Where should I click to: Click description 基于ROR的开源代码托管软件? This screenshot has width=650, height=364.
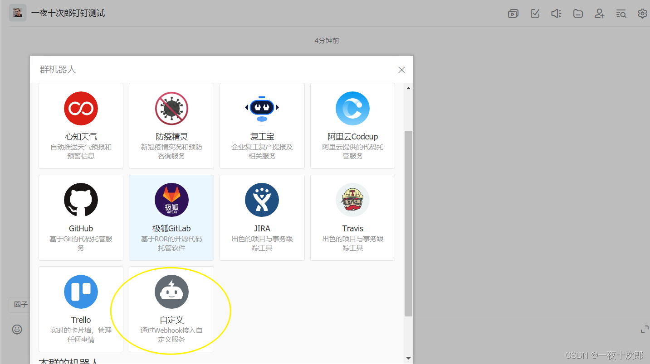[x=171, y=244]
